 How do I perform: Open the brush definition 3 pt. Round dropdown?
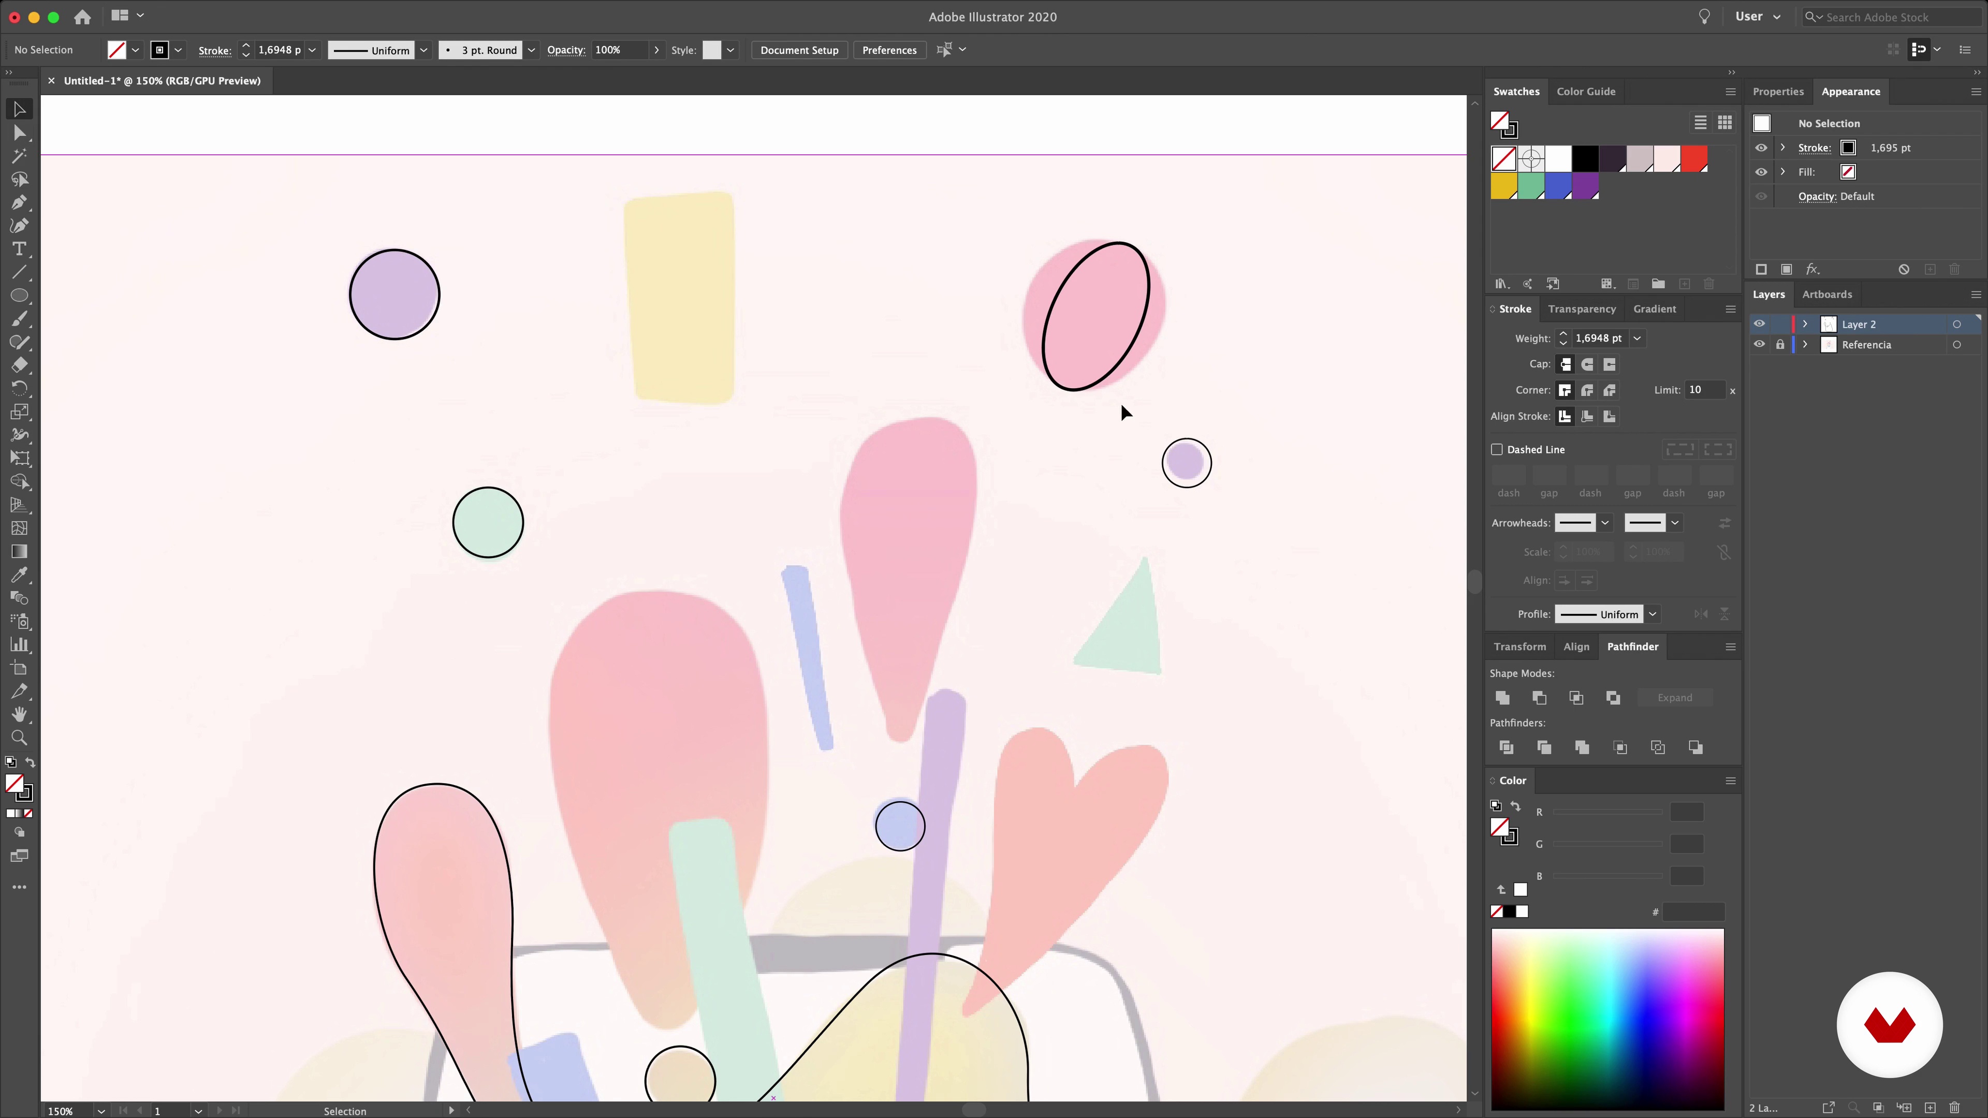coord(531,50)
